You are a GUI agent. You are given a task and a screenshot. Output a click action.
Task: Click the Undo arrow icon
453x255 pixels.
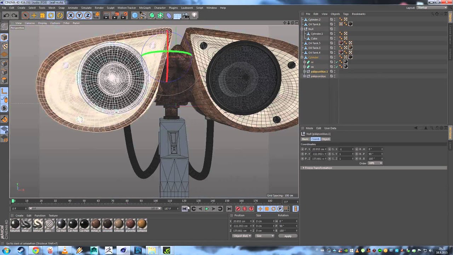pyautogui.click(x=6, y=15)
